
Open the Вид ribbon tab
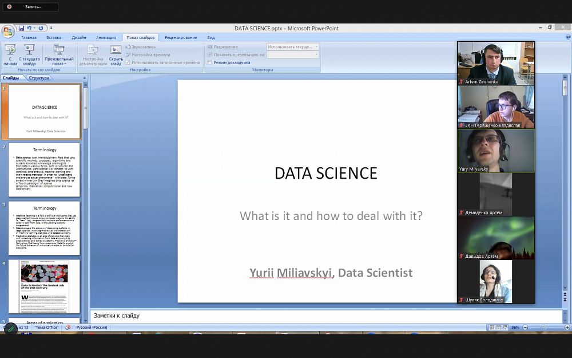click(211, 37)
